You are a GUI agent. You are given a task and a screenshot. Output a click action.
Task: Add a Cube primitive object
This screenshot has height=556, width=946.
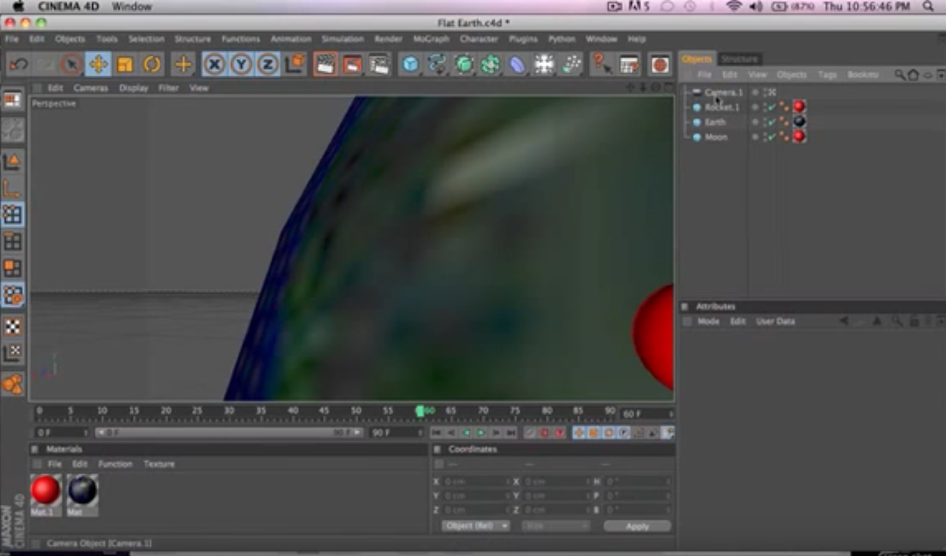(410, 64)
